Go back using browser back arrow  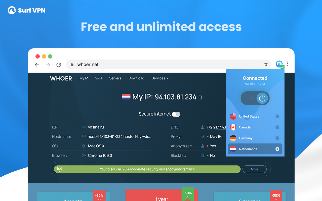tap(37, 65)
